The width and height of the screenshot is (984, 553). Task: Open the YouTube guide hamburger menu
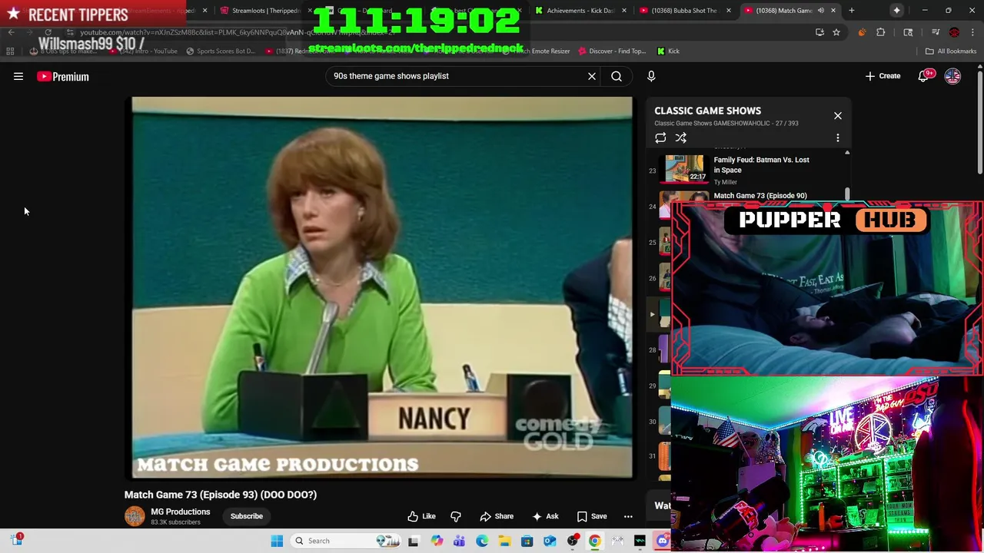pos(18,76)
